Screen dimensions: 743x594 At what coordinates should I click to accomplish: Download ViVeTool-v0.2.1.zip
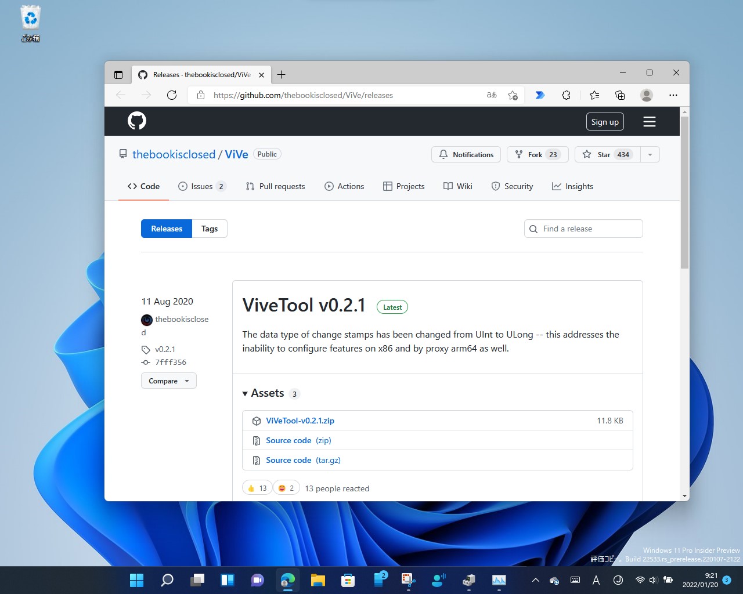point(300,421)
